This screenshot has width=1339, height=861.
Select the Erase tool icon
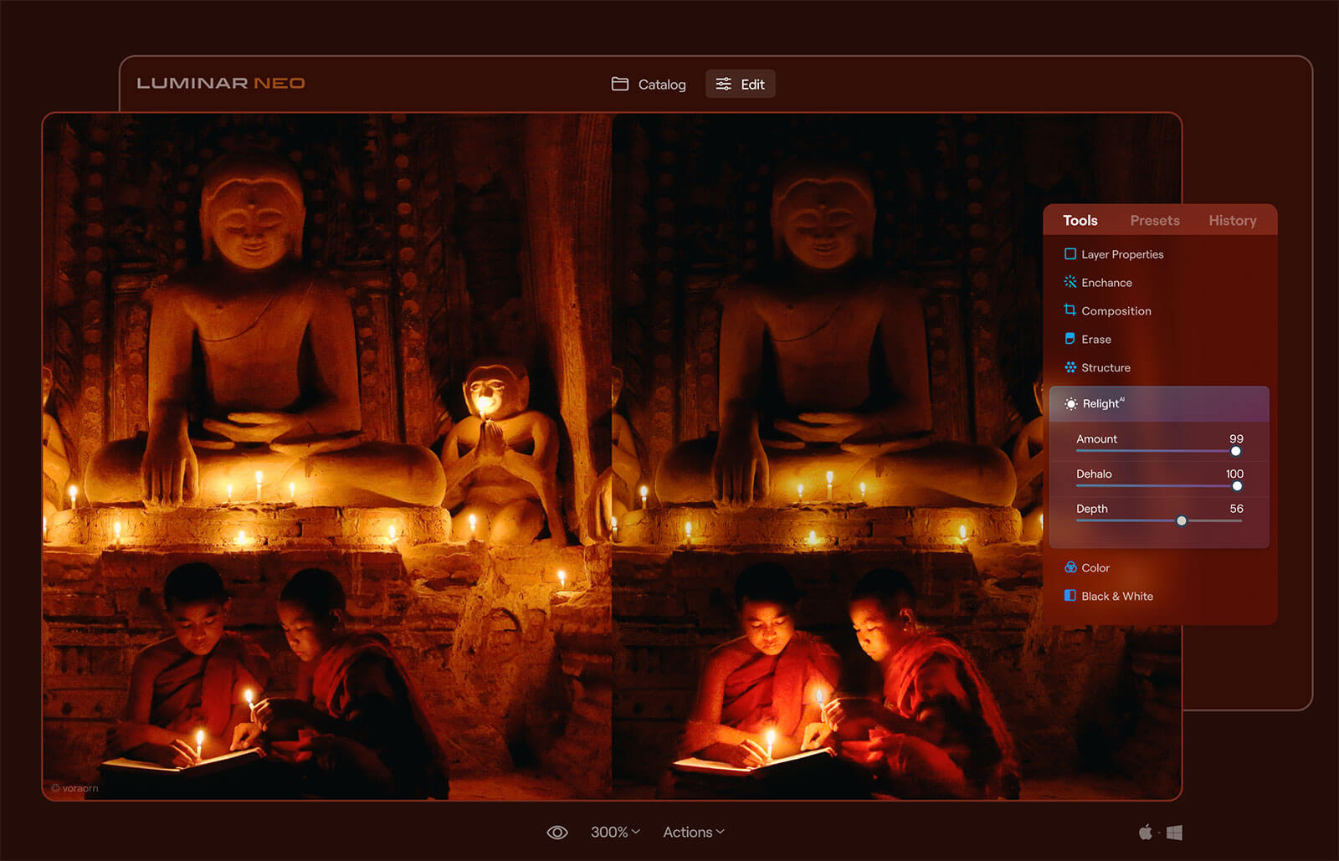pos(1070,339)
